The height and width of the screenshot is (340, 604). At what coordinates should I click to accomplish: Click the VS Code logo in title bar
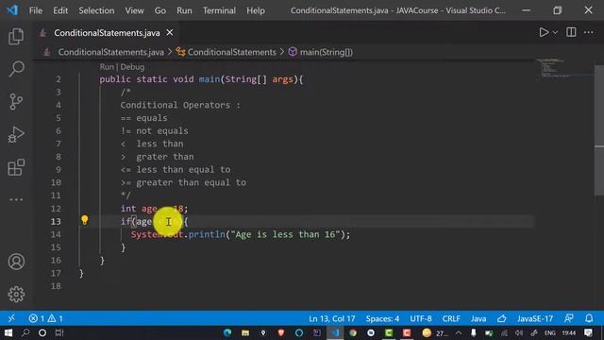(12, 10)
